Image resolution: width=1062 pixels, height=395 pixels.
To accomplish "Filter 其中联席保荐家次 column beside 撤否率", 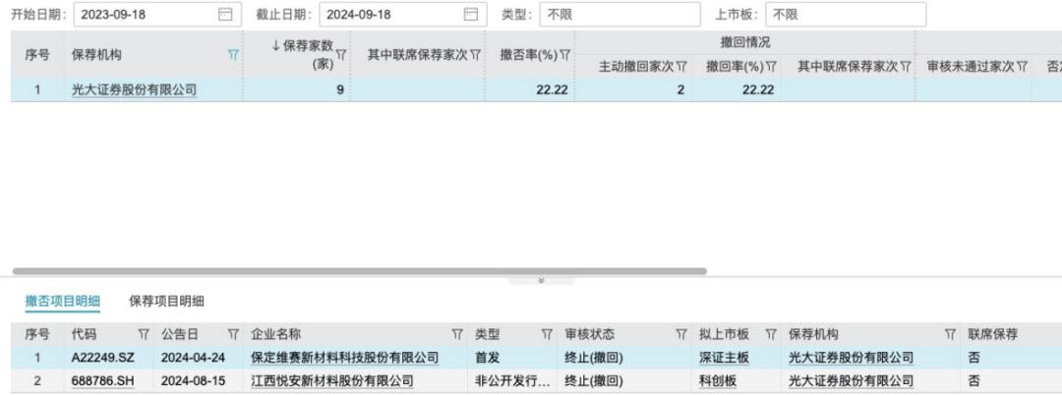I will click(x=476, y=55).
